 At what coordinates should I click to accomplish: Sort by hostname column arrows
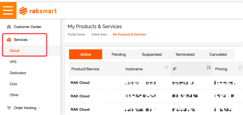(166, 67)
